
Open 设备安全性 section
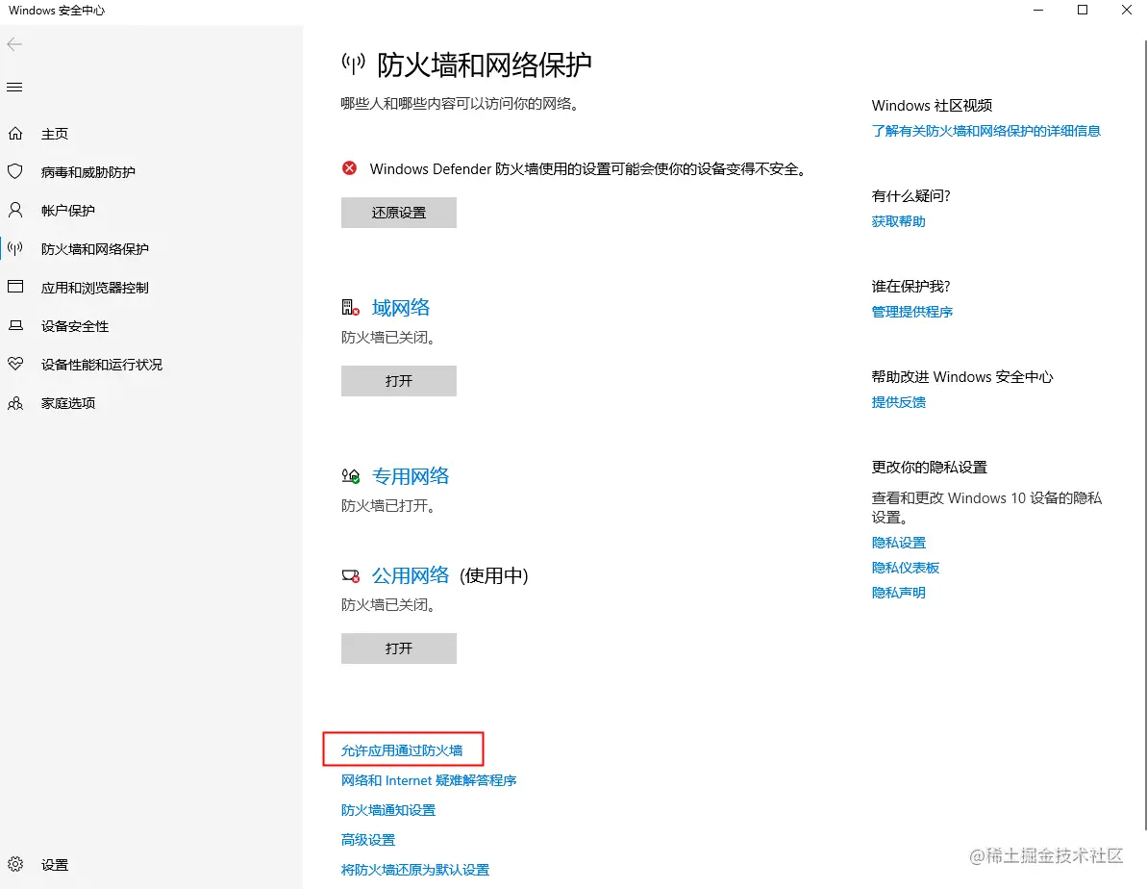click(75, 326)
